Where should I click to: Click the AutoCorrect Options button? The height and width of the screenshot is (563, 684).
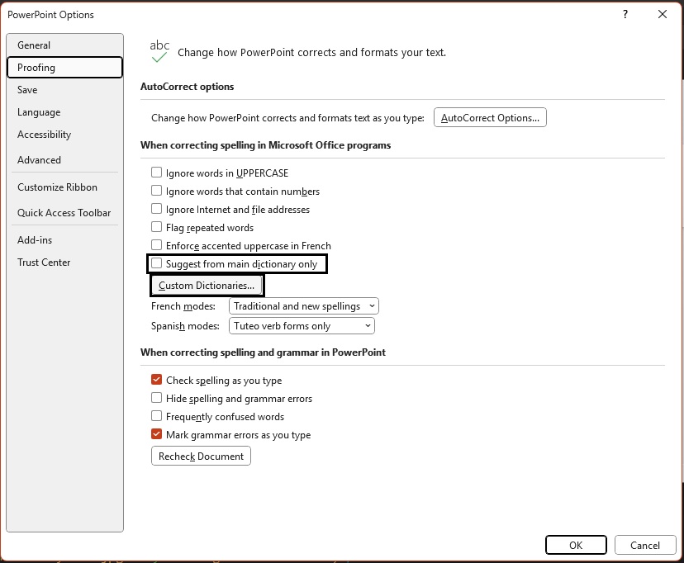(490, 118)
